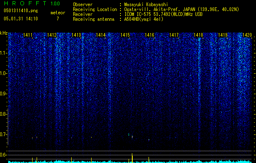Viewport: 256px width, 163px height.
Task: Click the green echo streak above 0.7 kHz
Action: 129,134
